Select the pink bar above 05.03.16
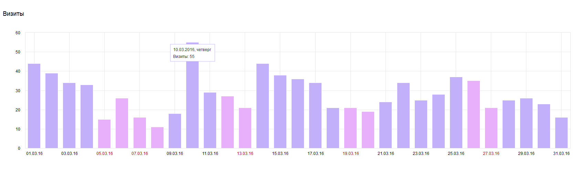Screen dimensions: 579x170 pyautogui.click(x=104, y=134)
